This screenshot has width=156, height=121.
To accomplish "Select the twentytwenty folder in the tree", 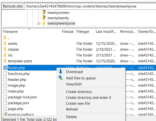I will (58, 18).
